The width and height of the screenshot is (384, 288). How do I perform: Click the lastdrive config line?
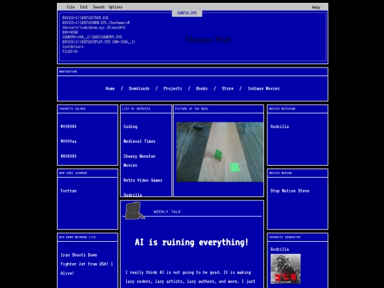click(73, 47)
